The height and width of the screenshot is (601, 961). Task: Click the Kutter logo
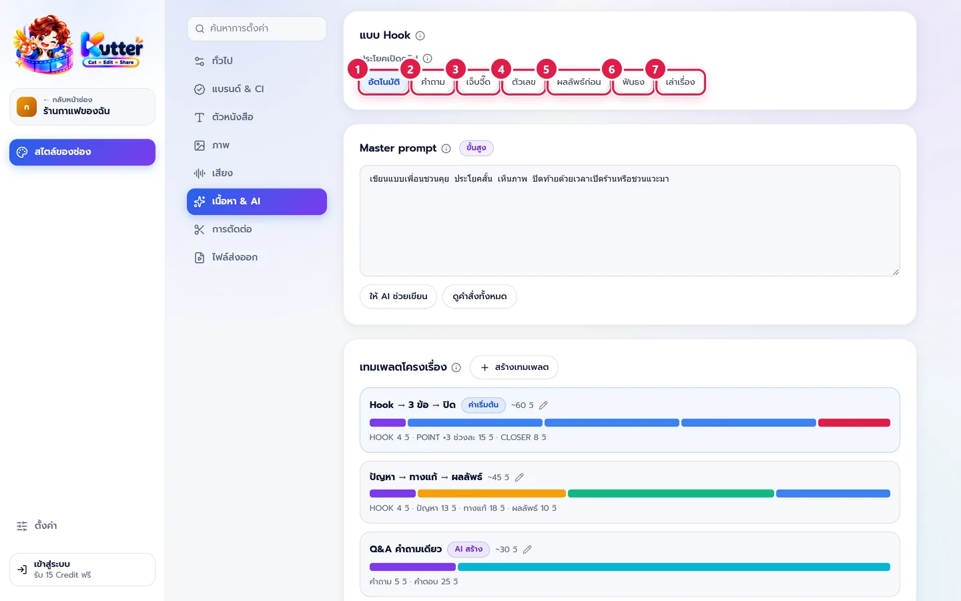click(x=79, y=45)
